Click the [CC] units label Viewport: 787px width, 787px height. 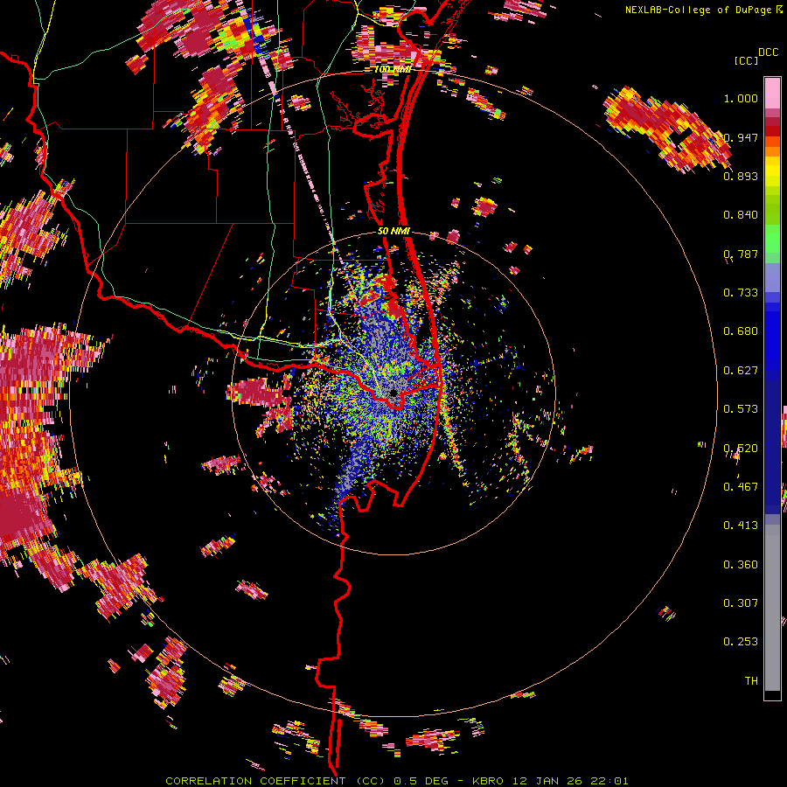click(747, 60)
